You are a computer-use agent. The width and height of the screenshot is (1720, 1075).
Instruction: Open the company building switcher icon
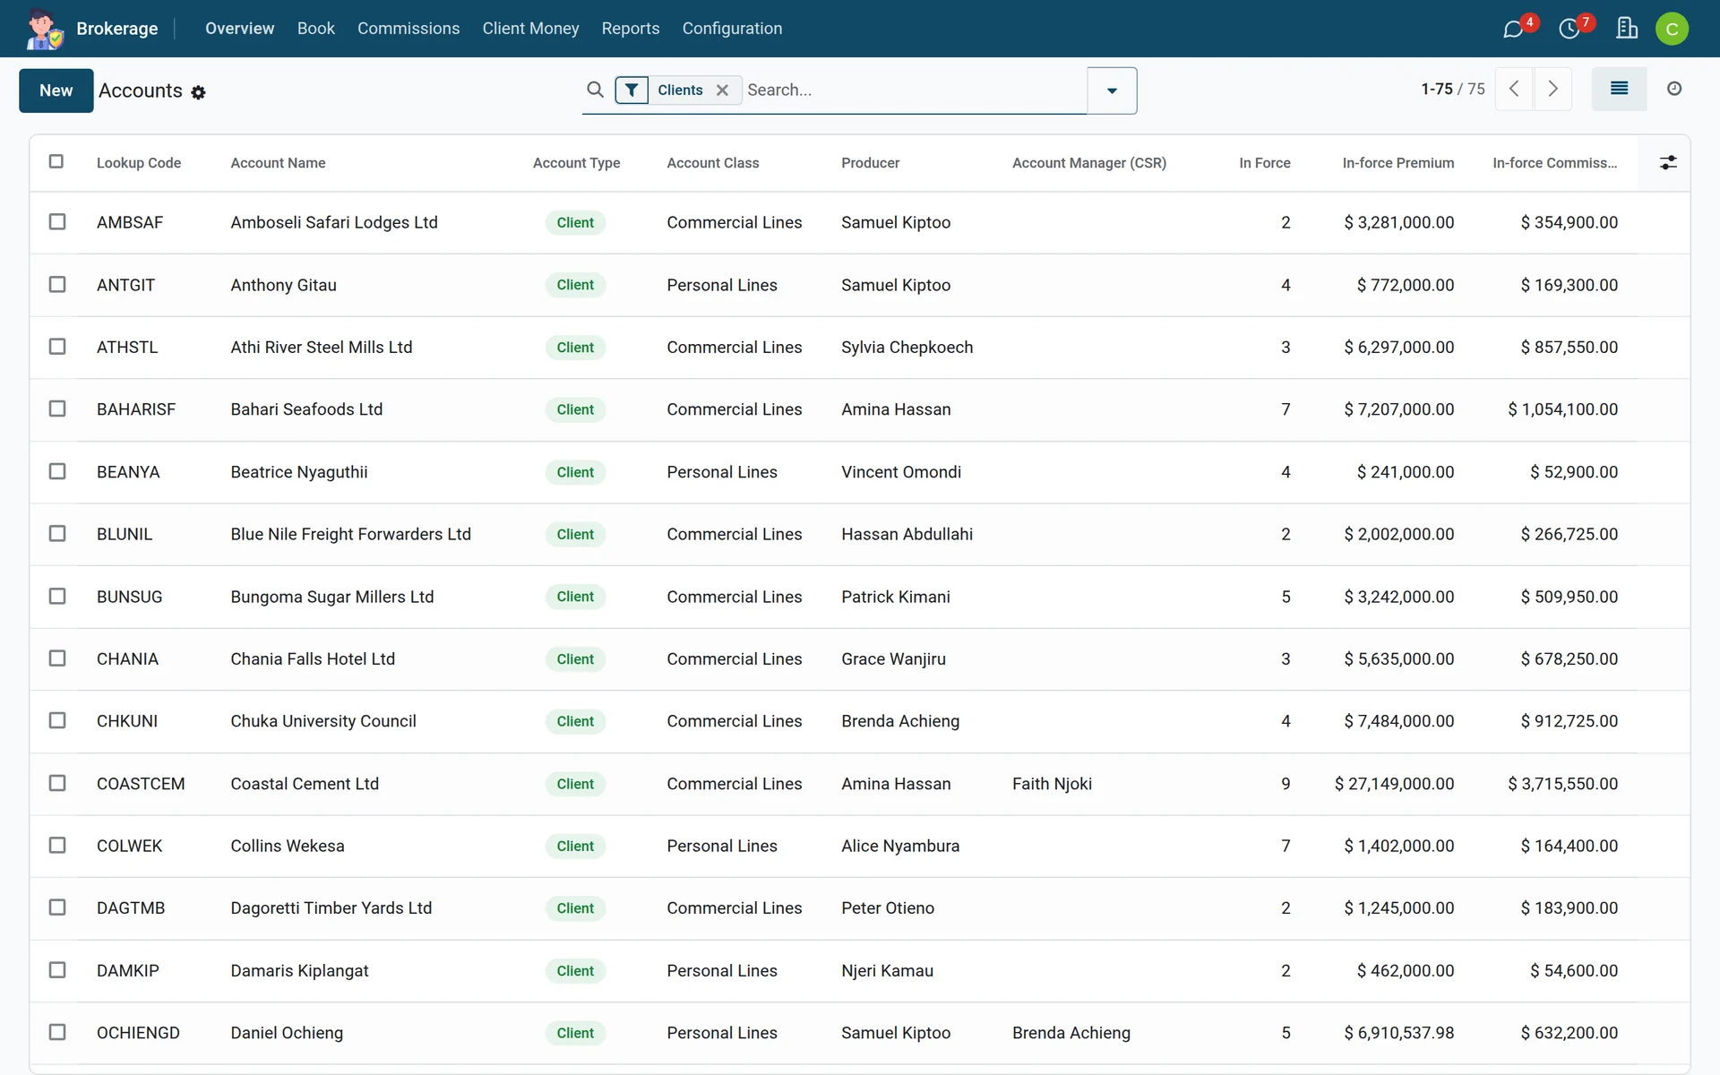pos(1627,29)
